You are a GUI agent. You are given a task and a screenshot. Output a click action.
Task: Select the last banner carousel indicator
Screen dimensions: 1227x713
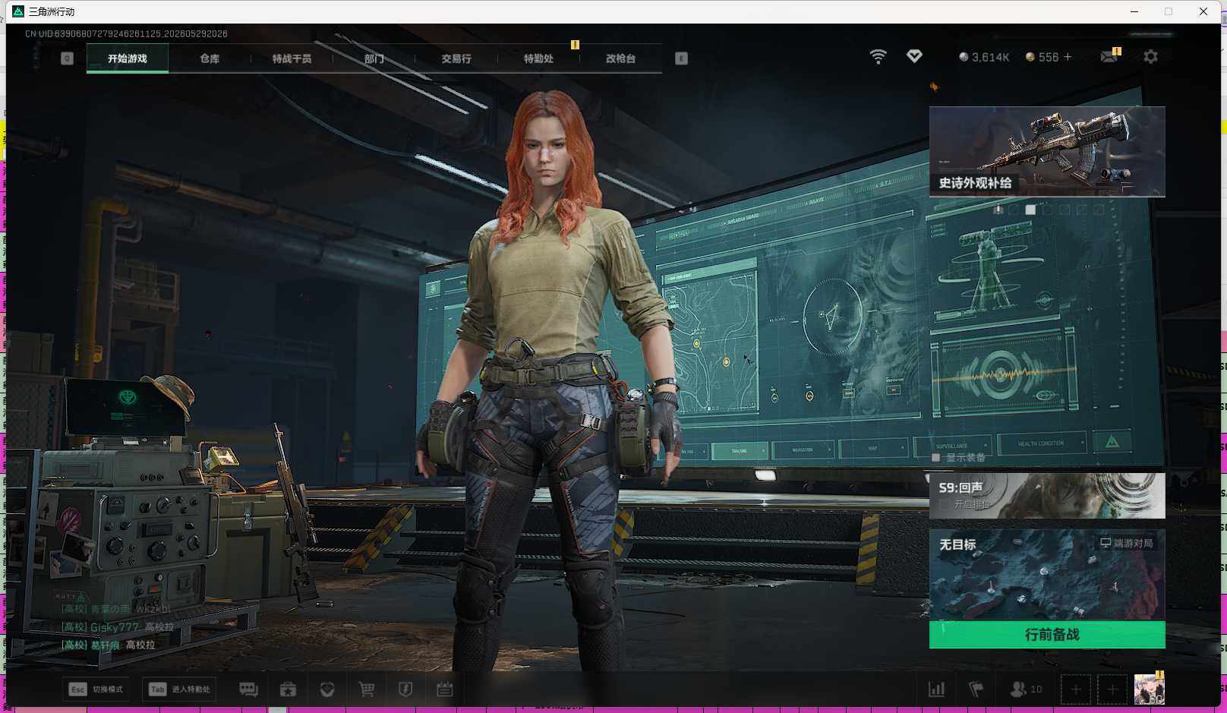[1098, 210]
